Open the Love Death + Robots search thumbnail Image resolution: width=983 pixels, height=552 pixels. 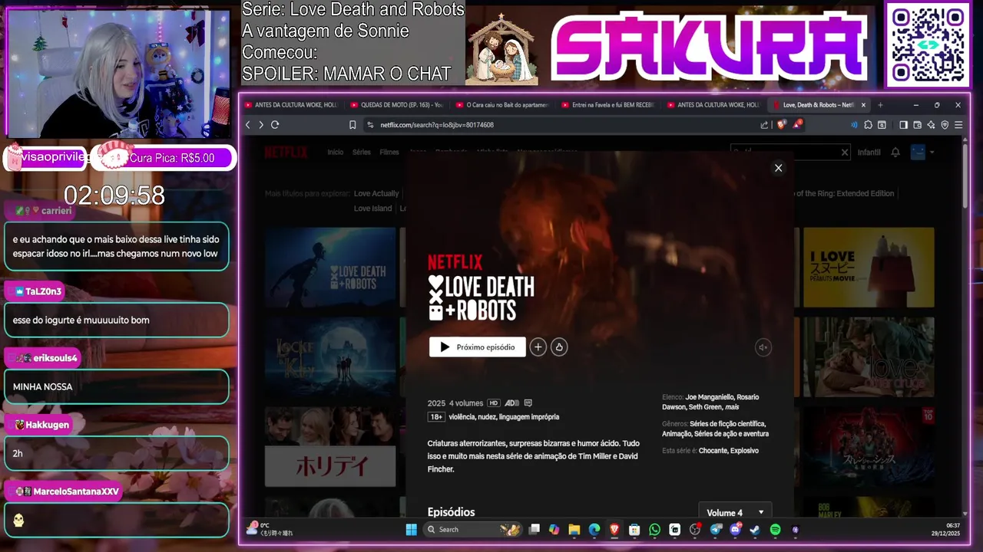pyautogui.click(x=330, y=267)
